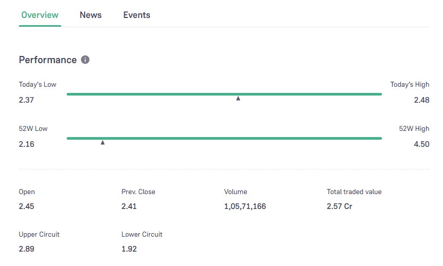Click the Volume figure 1,05,71,166
The image size is (443, 266).
click(245, 206)
